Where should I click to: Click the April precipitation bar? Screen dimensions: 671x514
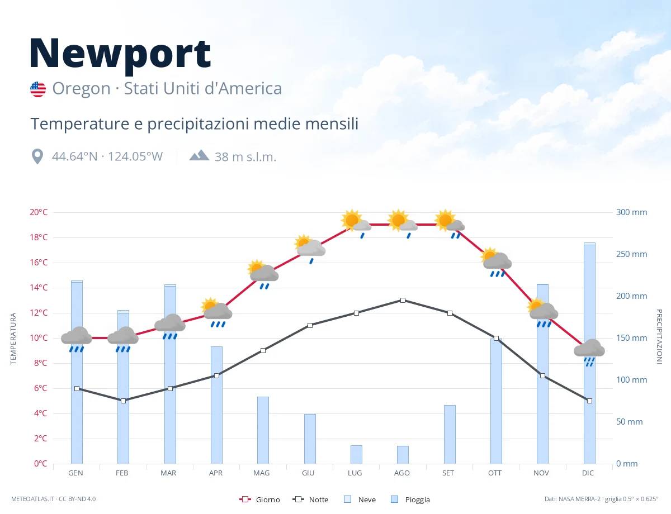[216, 405]
